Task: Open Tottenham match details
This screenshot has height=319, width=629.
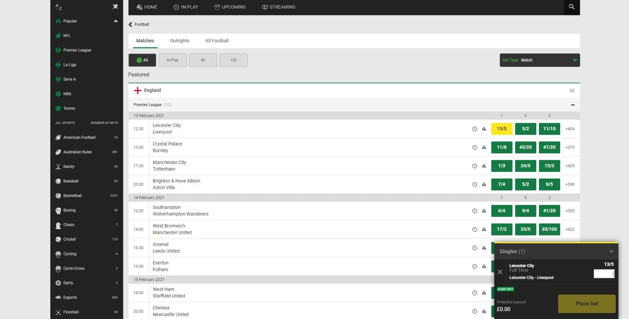Action: click(164, 169)
